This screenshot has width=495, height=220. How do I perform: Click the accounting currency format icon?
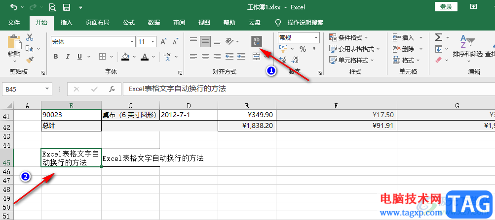283,49
